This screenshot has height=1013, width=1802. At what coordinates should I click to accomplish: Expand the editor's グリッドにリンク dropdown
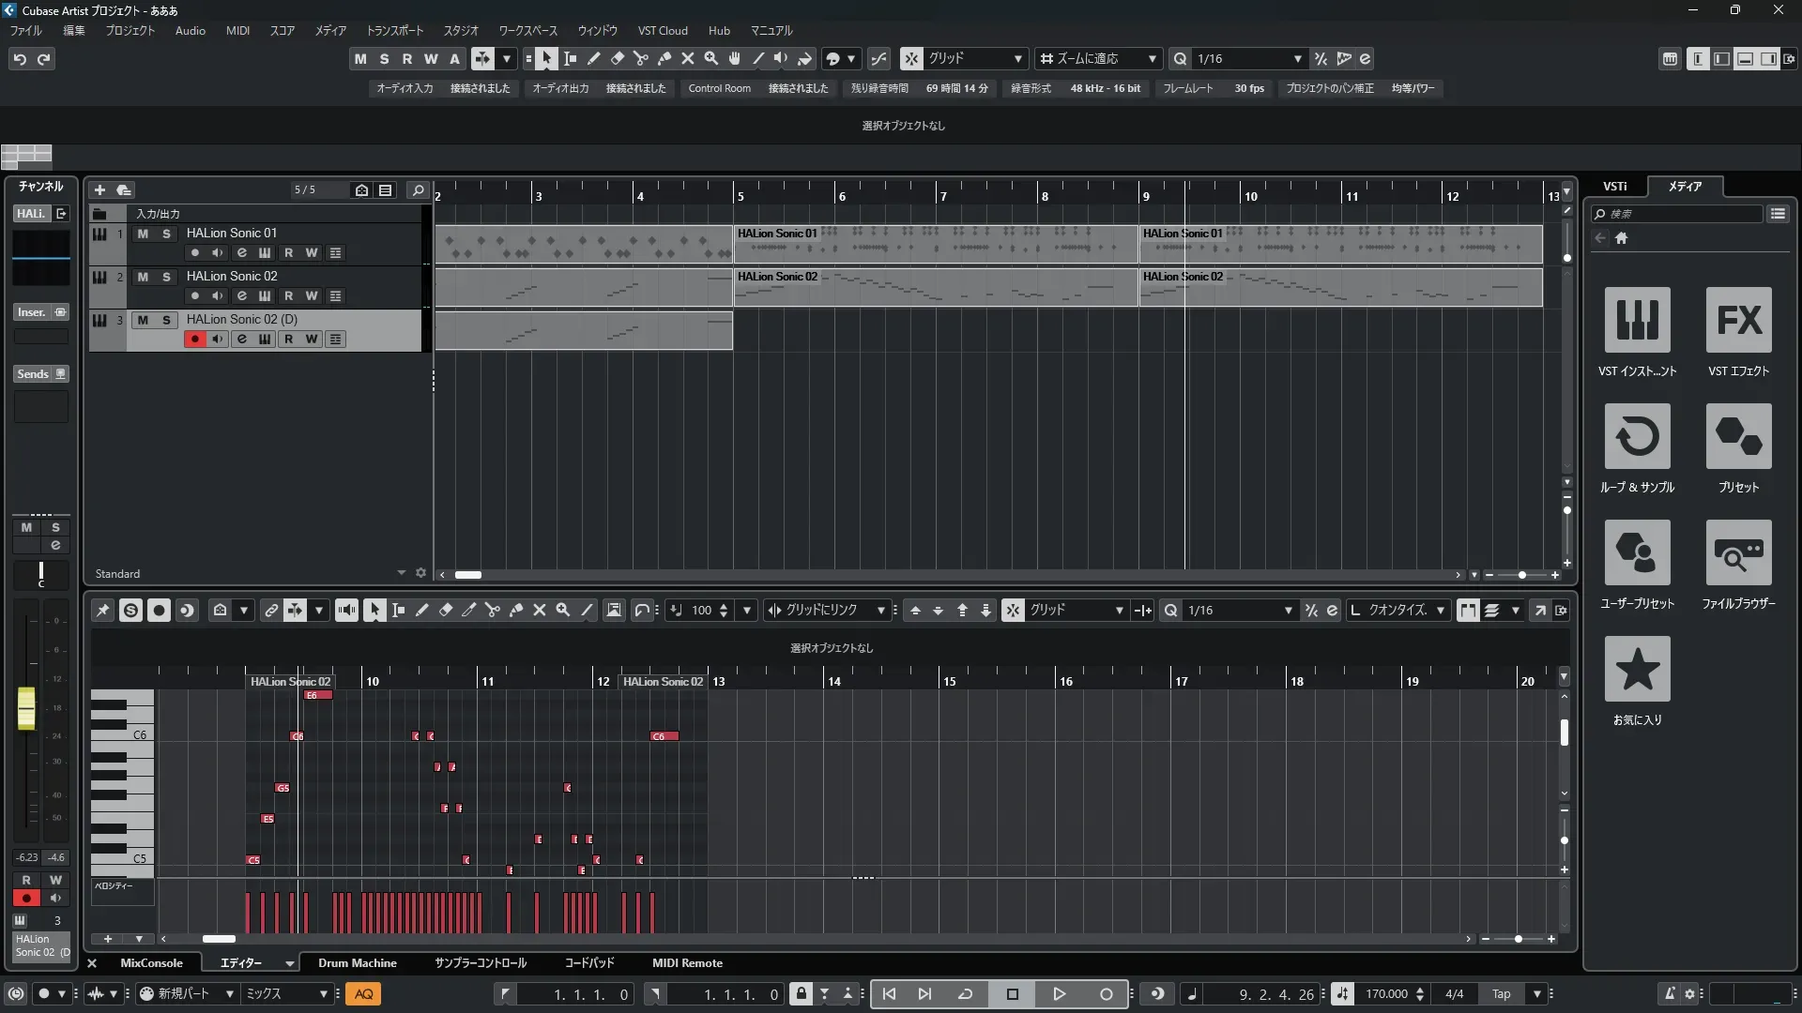(880, 611)
